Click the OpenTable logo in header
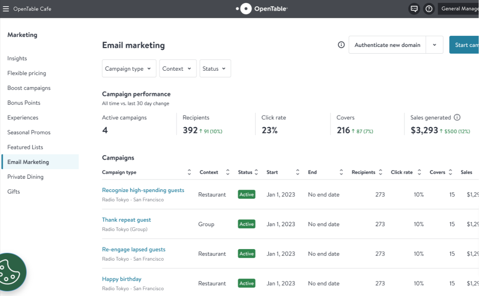Viewport: 479px width, 296px height. coord(262,9)
